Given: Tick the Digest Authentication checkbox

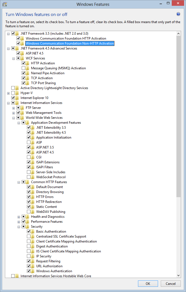Looking at the screenshot, I should (29, 246).
